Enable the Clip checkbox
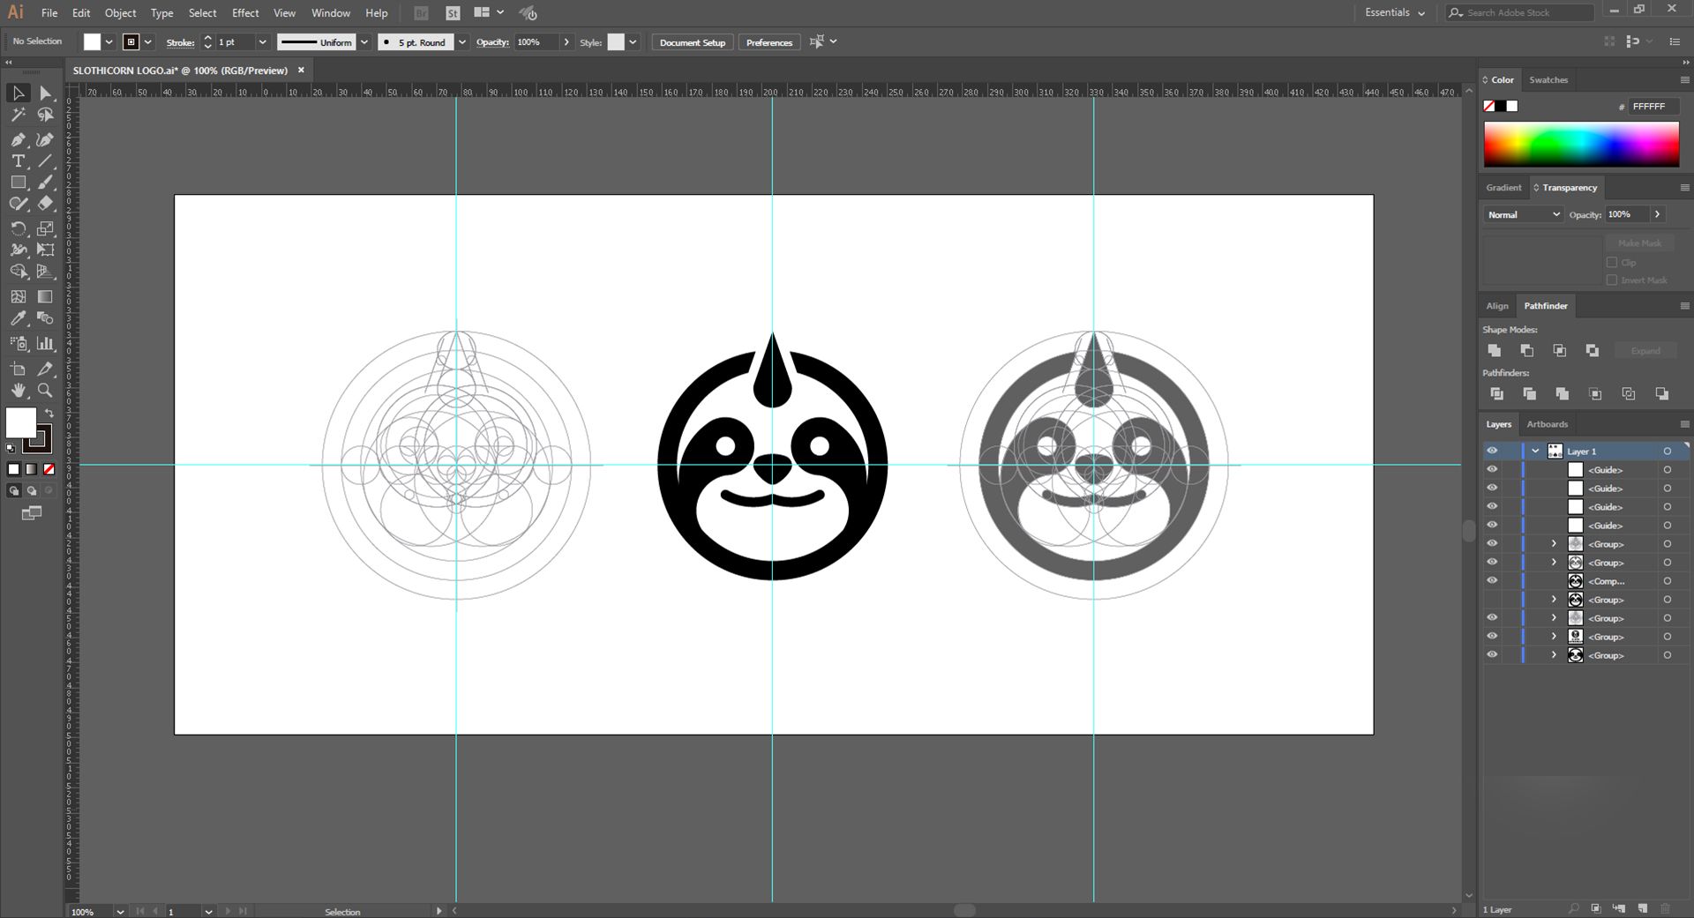Screen dimensions: 1694x918 pyautogui.click(x=1612, y=262)
